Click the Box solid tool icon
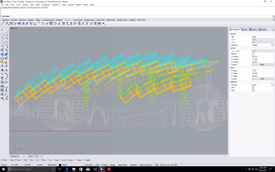The image size is (275, 172). 2,54
